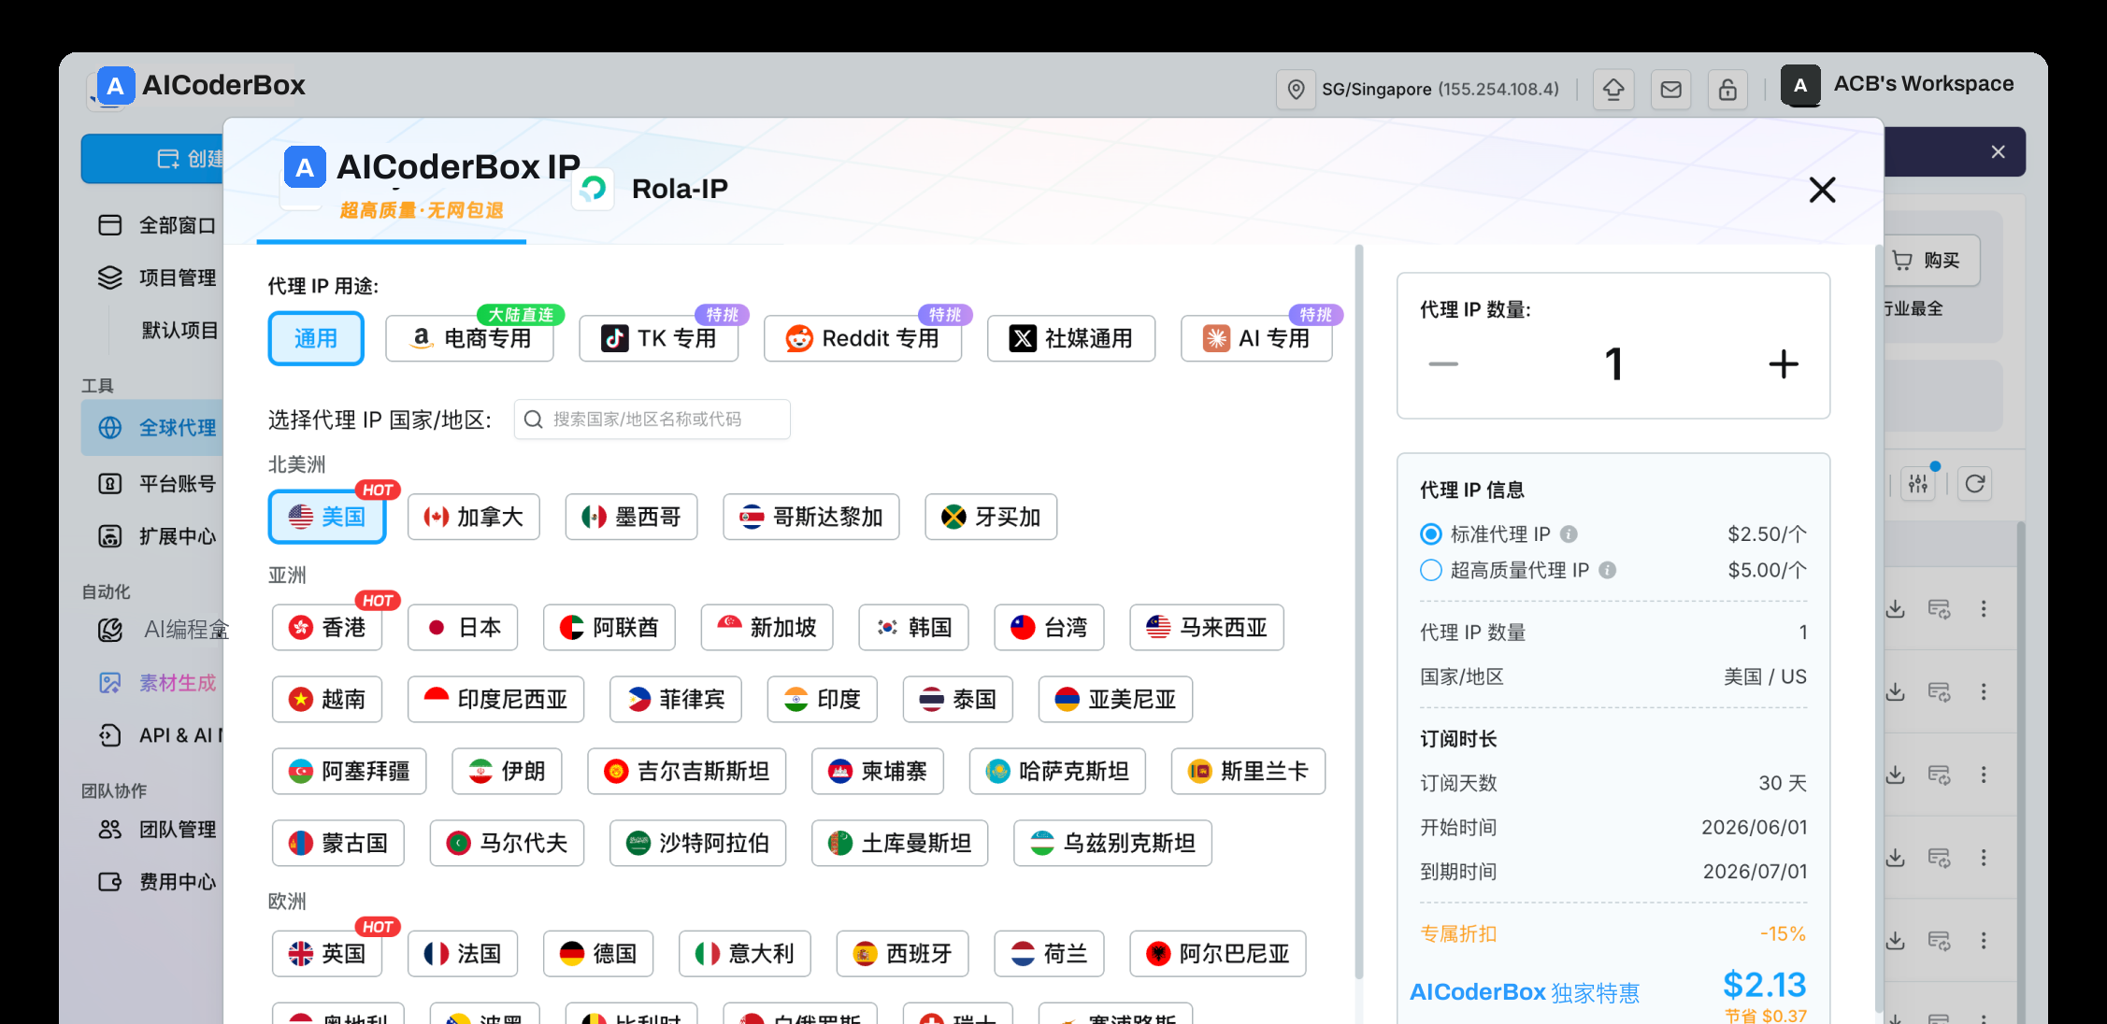Image resolution: width=2107 pixels, height=1024 pixels.
Task: Select 通用 proxy usage option
Action: click(316, 338)
